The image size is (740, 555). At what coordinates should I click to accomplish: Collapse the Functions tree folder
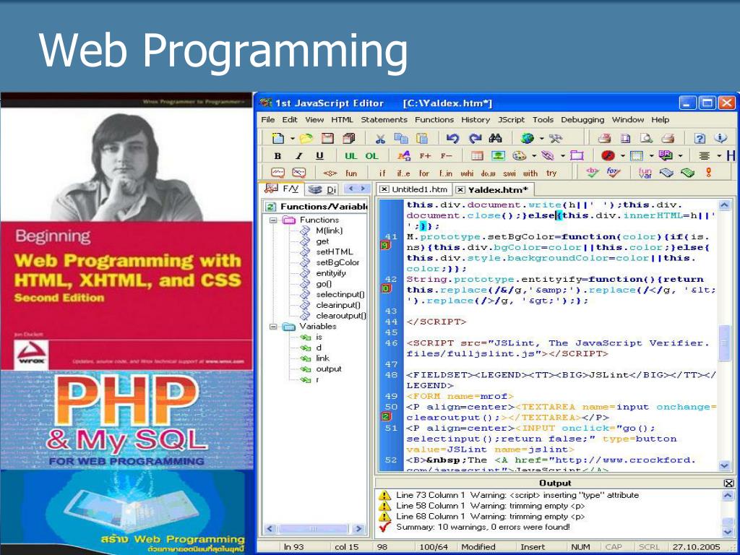[x=273, y=220]
